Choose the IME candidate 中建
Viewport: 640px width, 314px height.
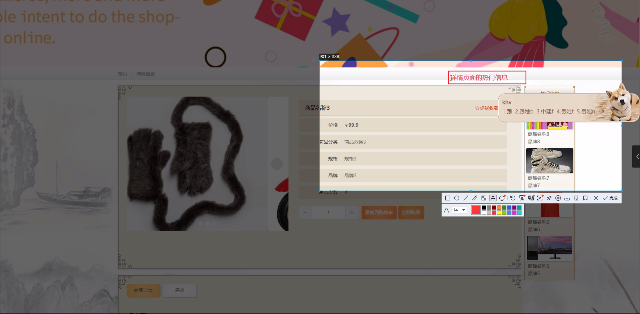click(x=545, y=112)
